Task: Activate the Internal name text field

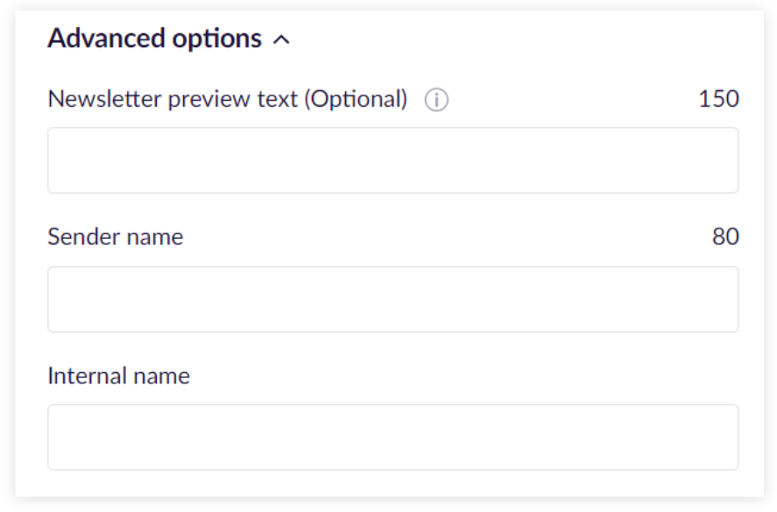Action: pos(393,438)
